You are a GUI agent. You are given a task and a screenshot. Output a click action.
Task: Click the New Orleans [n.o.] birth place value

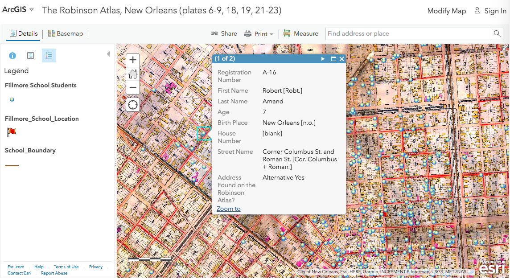click(289, 123)
